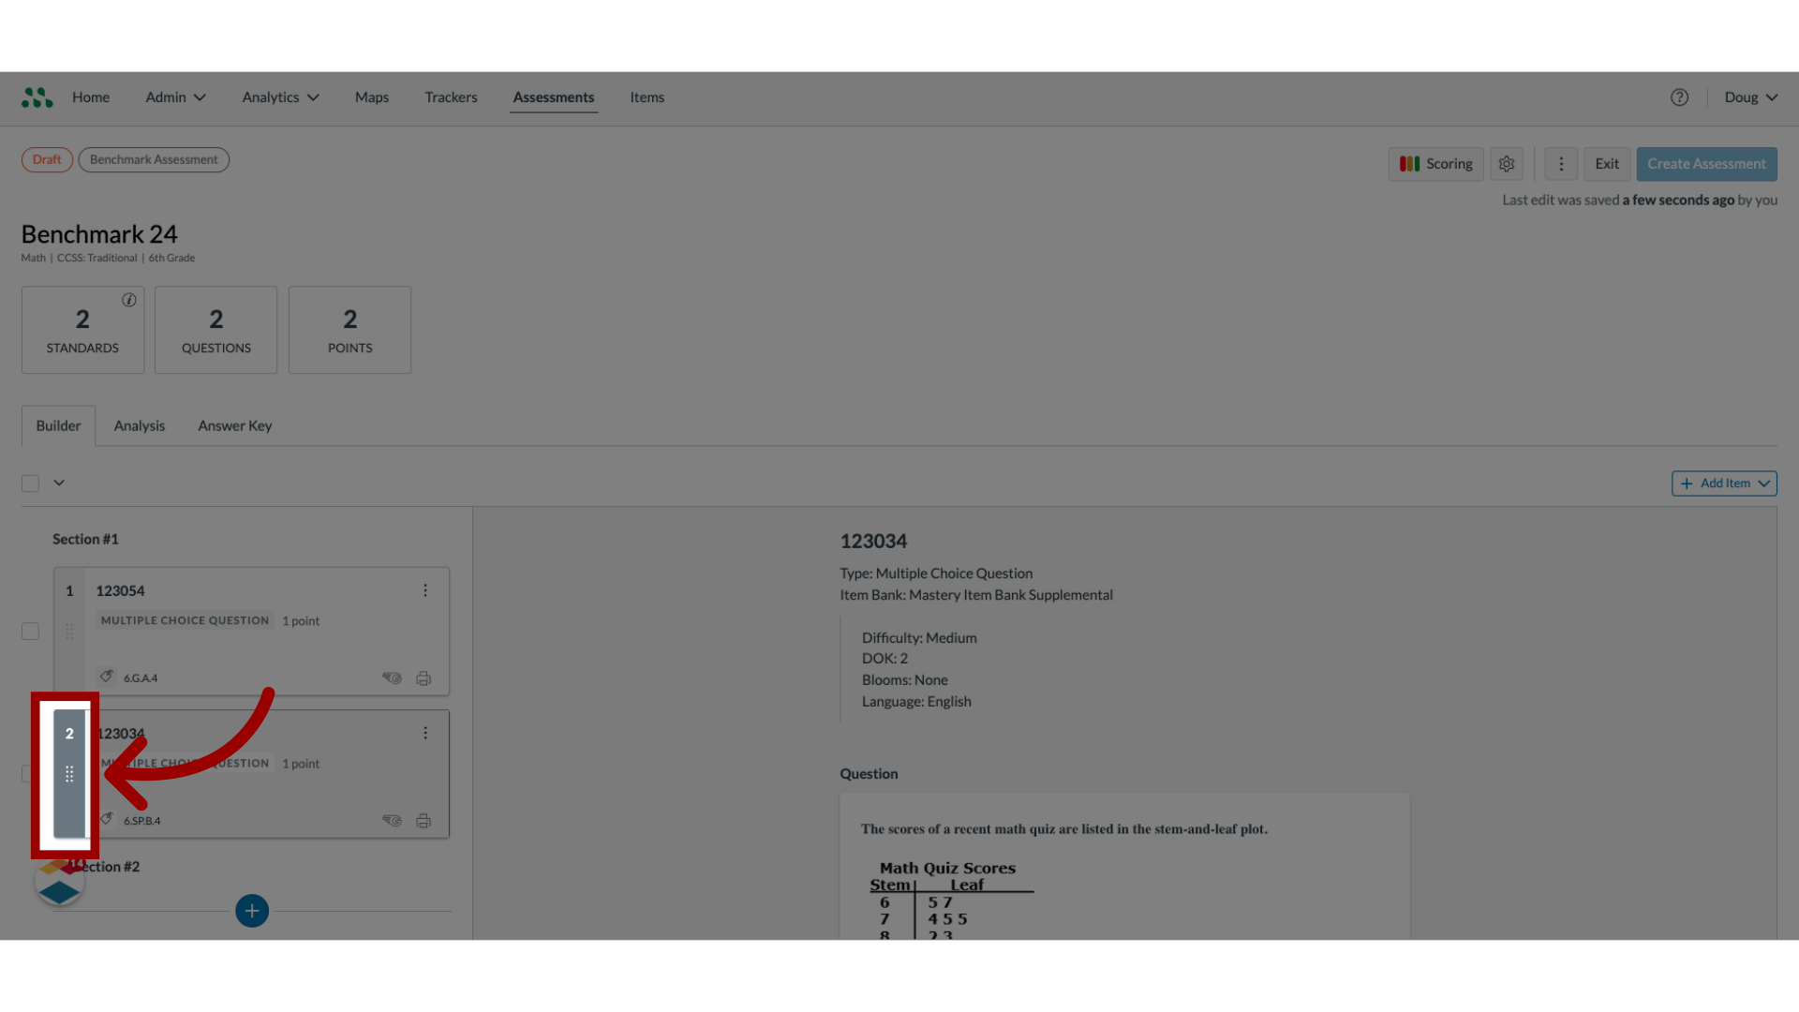This screenshot has height=1012, width=1799.
Task: Click the print icon on question 1
Action: tap(424, 677)
